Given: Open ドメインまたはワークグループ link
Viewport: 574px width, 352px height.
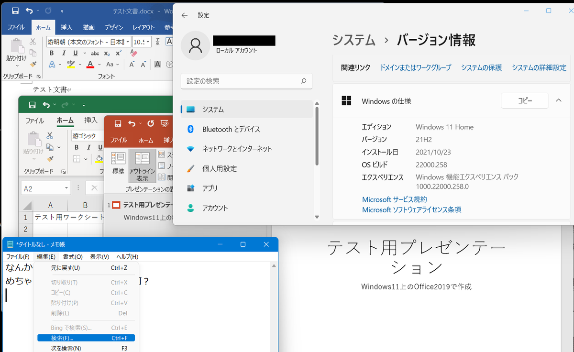Looking at the screenshot, I should [x=416, y=67].
